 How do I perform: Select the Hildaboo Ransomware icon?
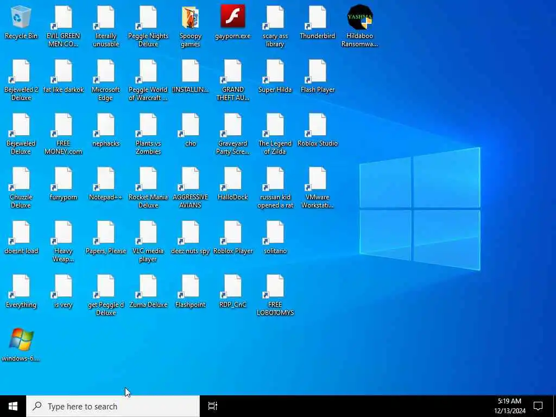tap(359, 26)
